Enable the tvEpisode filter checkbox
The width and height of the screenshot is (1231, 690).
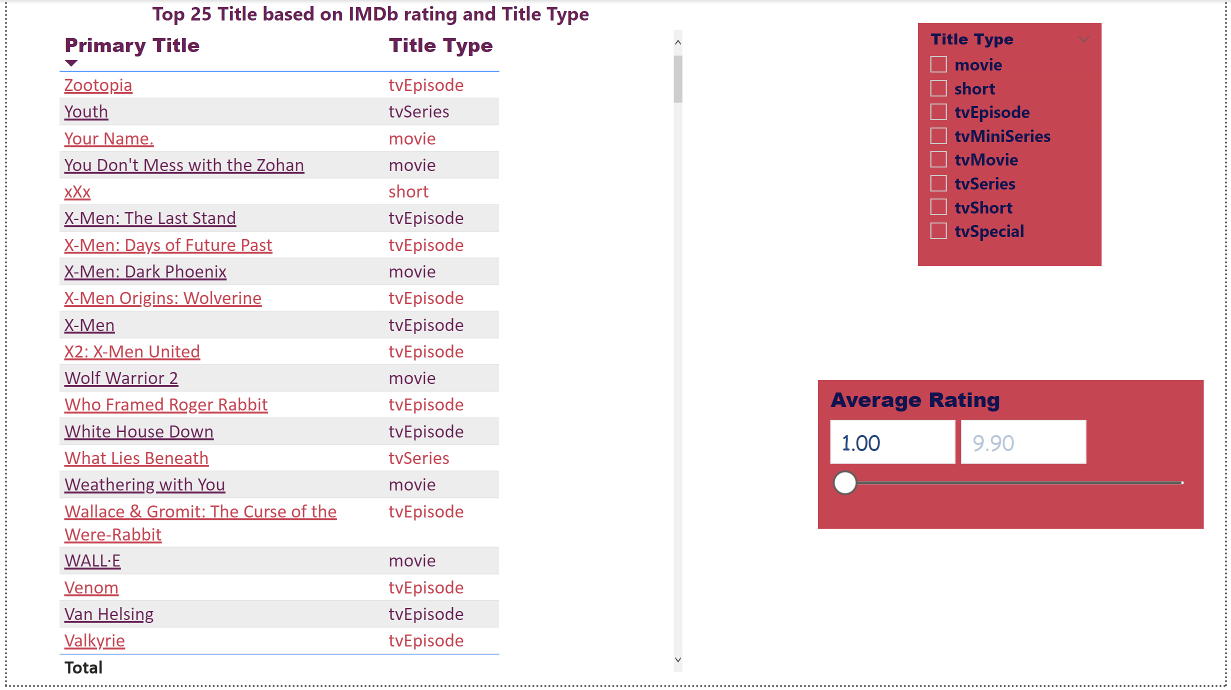[938, 112]
